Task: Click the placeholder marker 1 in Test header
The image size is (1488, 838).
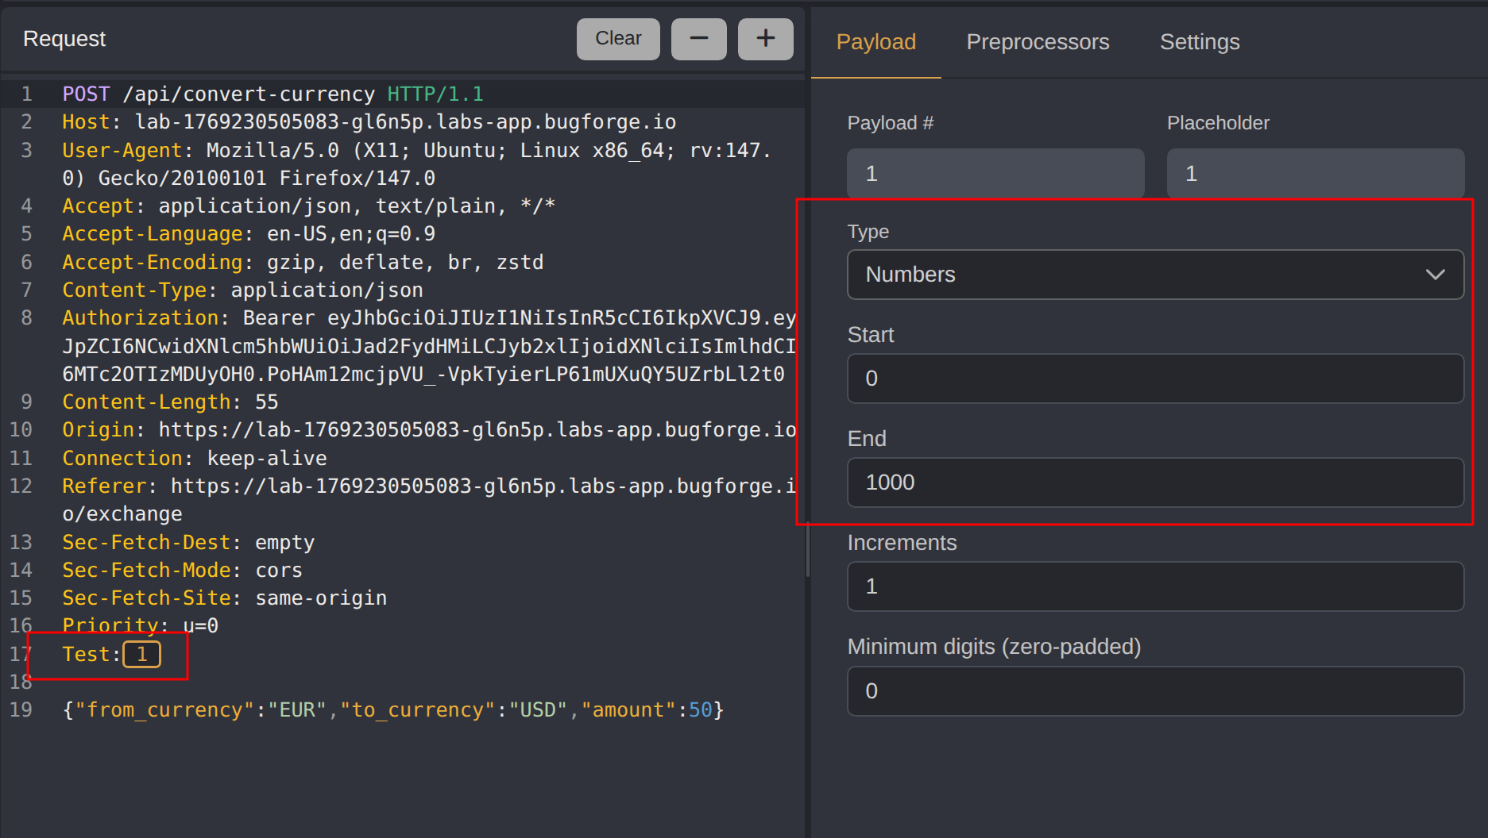Action: coord(142,655)
